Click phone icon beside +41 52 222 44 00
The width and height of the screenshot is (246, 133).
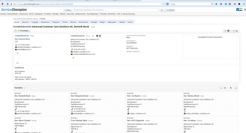coord(72,49)
